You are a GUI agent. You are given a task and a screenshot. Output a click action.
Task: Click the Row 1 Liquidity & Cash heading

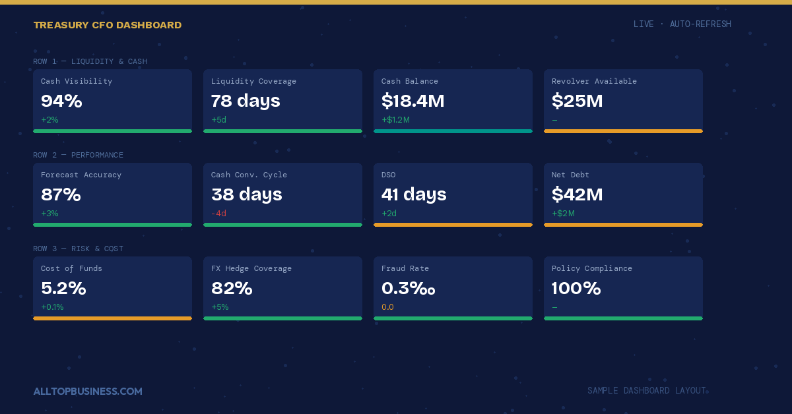pos(90,61)
